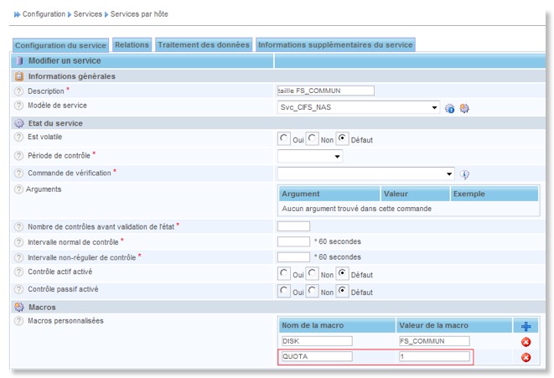Delete the QUOTA macro row
Screen dimensions: 554x378
[526, 357]
